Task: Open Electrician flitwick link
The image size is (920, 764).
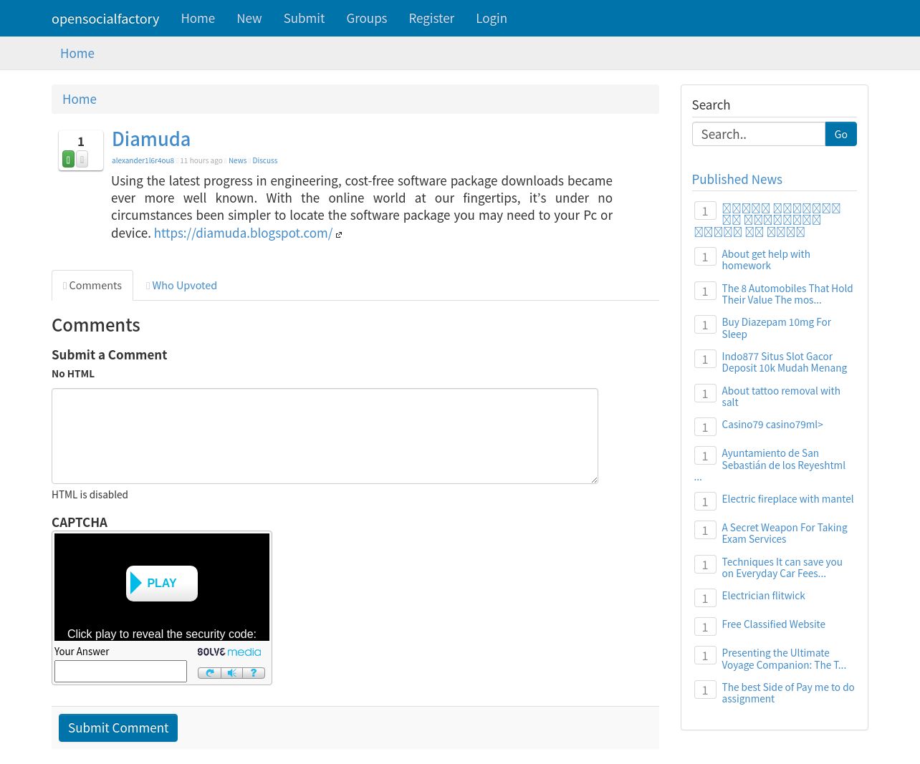Action: point(763,596)
